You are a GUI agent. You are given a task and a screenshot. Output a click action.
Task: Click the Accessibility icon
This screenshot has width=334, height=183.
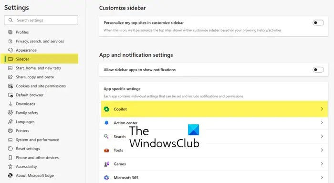pos(10,167)
